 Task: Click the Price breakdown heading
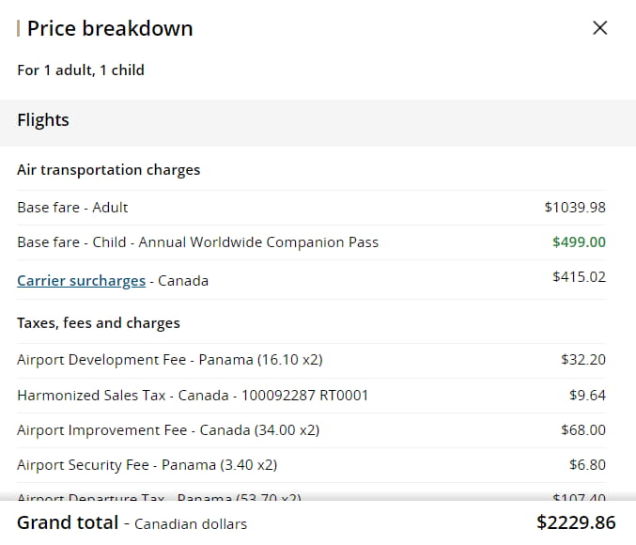(x=110, y=28)
